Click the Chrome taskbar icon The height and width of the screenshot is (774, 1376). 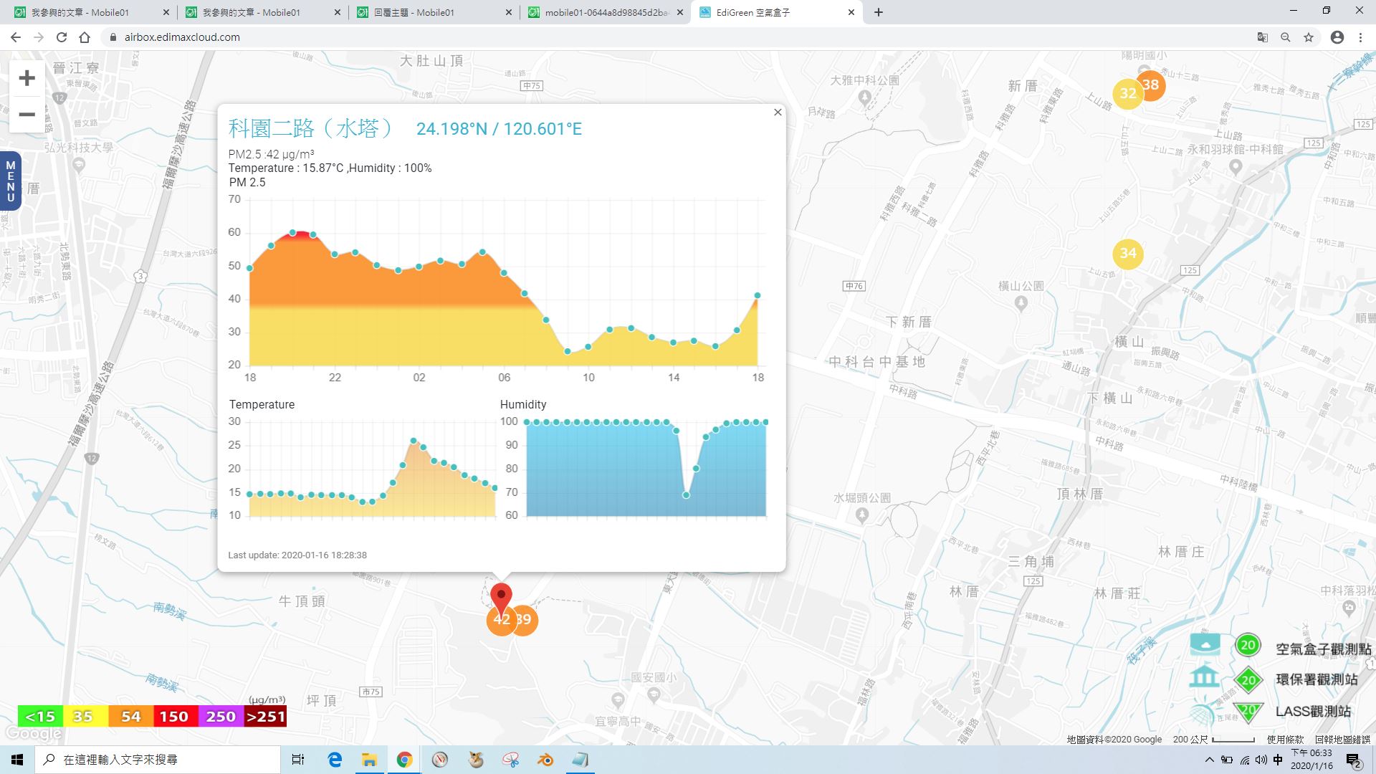(404, 760)
